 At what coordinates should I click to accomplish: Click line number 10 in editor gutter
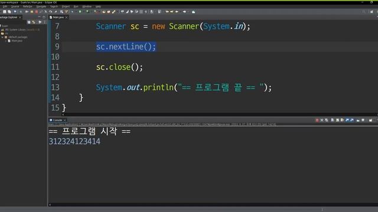[x=55, y=57]
